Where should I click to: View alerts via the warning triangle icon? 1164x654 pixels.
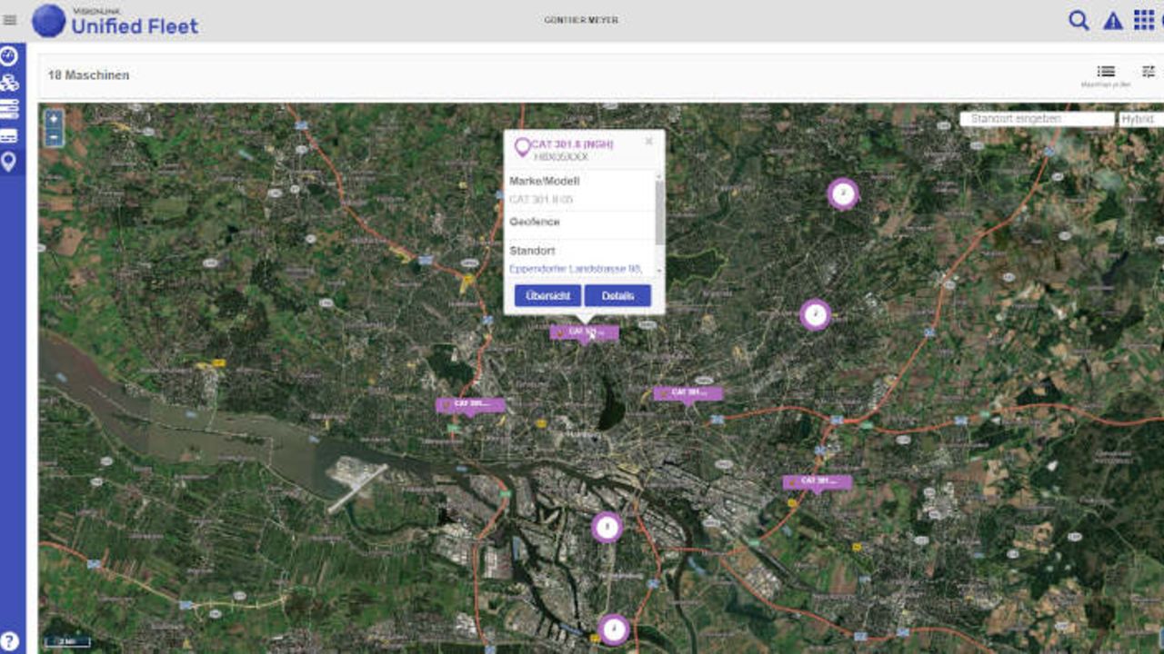[1113, 21]
